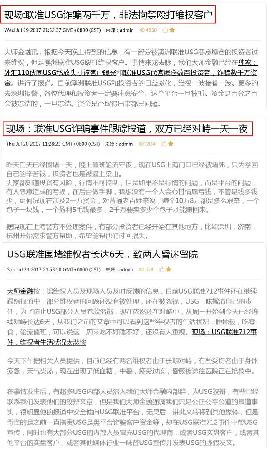Open the 大师金融 link in third article
267x456 pixels.
(x=20, y=291)
